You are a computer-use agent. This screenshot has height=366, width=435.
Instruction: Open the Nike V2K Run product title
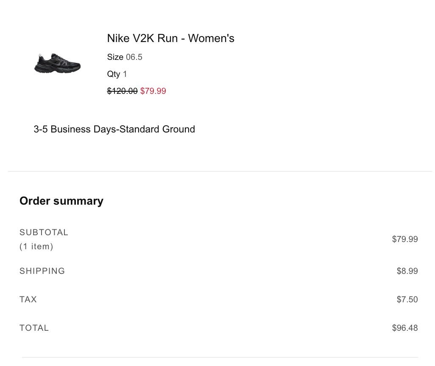(x=170, y=38)
